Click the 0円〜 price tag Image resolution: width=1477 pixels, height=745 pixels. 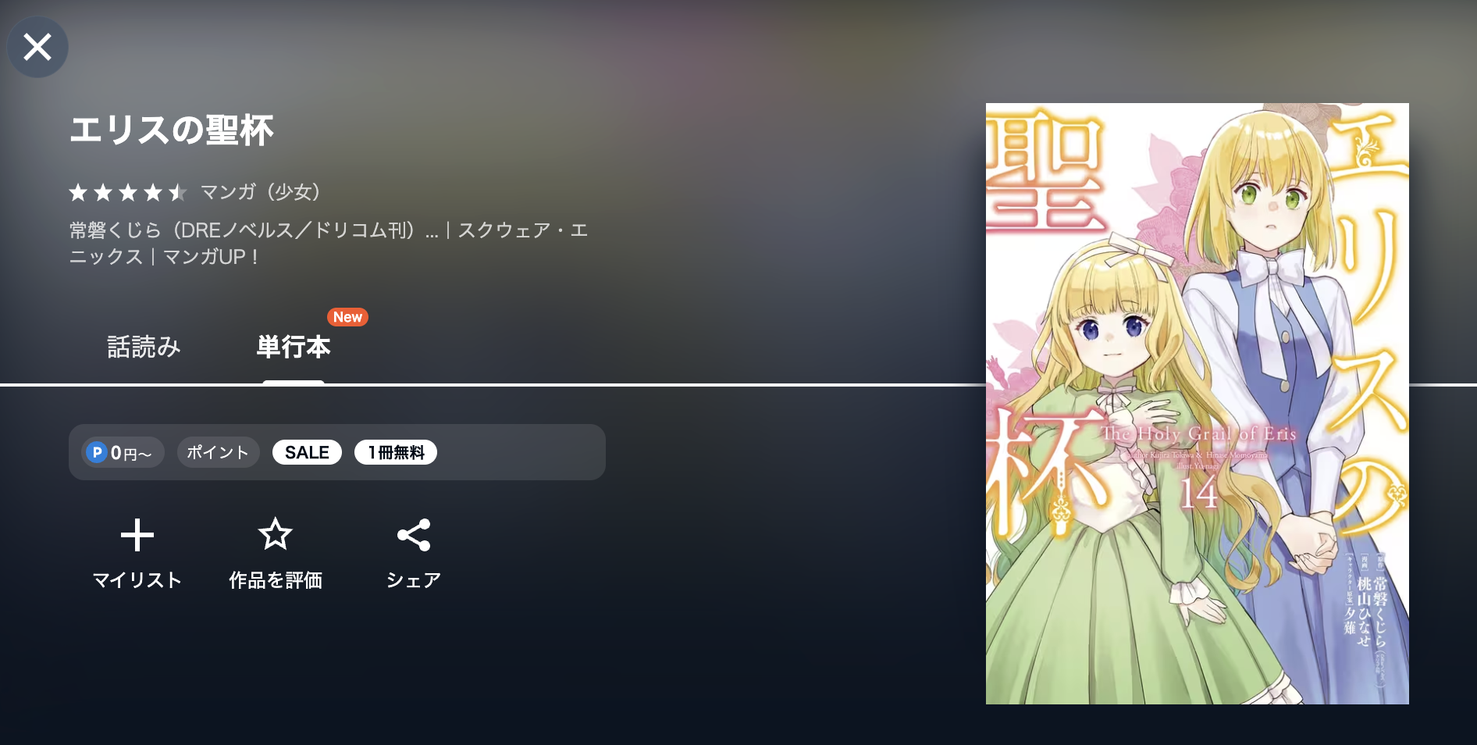[123, 452]
